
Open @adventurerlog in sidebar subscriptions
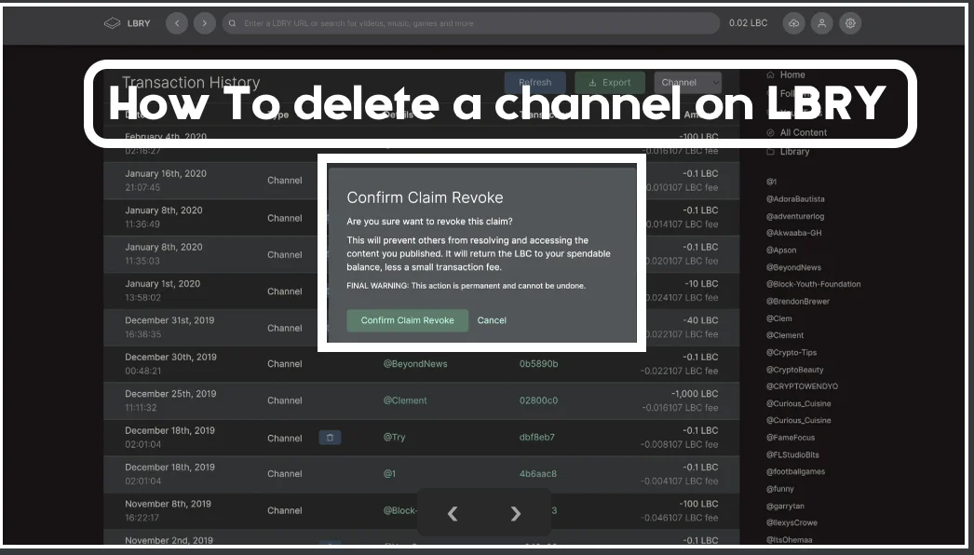(x=795, y=216)
